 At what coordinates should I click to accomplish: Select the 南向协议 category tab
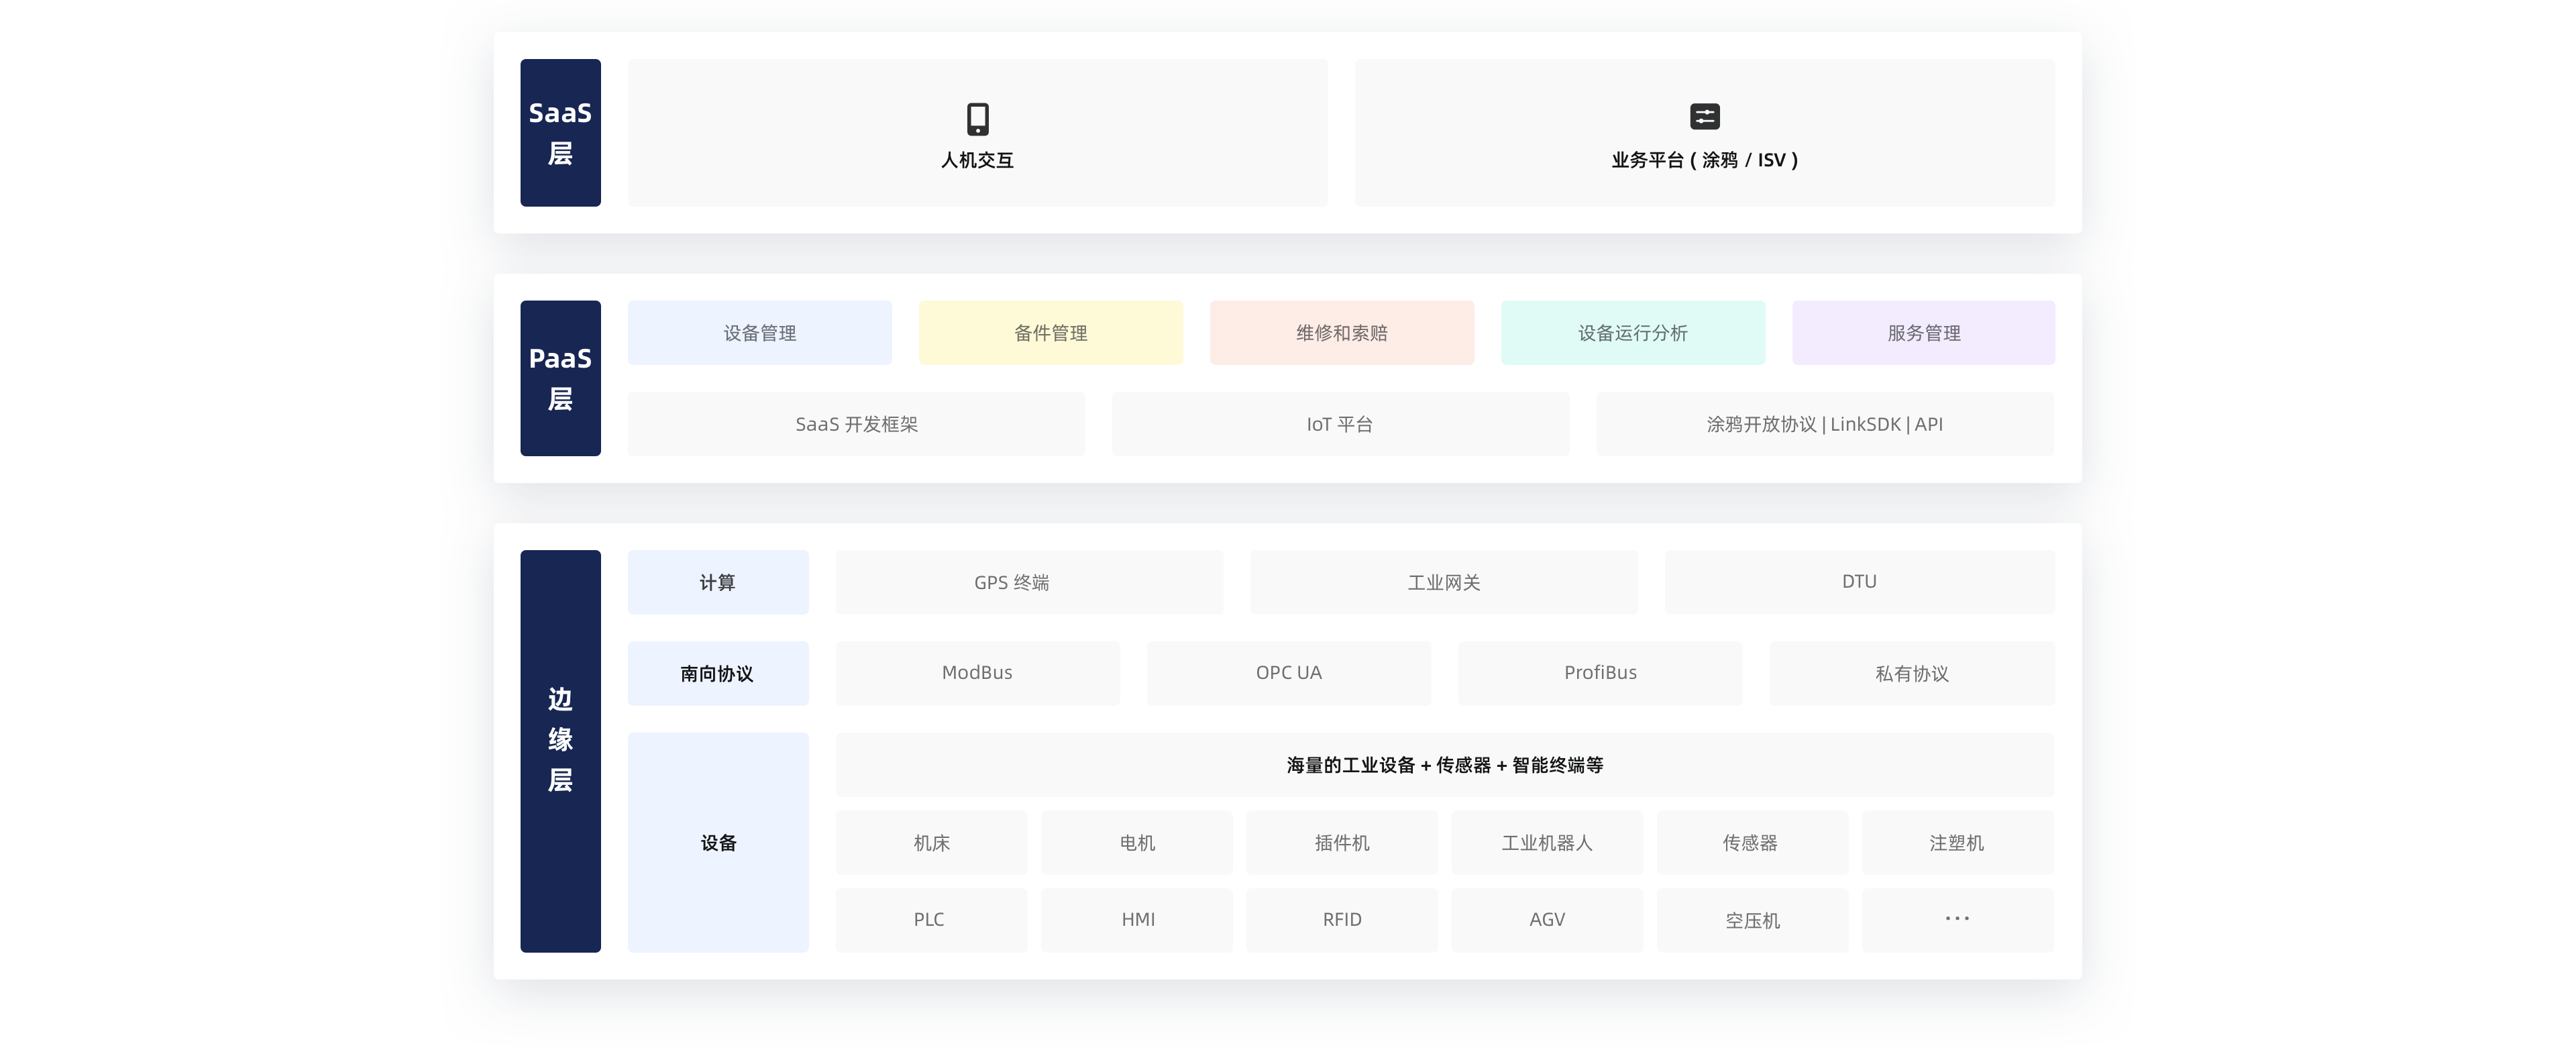click(718, 673)
